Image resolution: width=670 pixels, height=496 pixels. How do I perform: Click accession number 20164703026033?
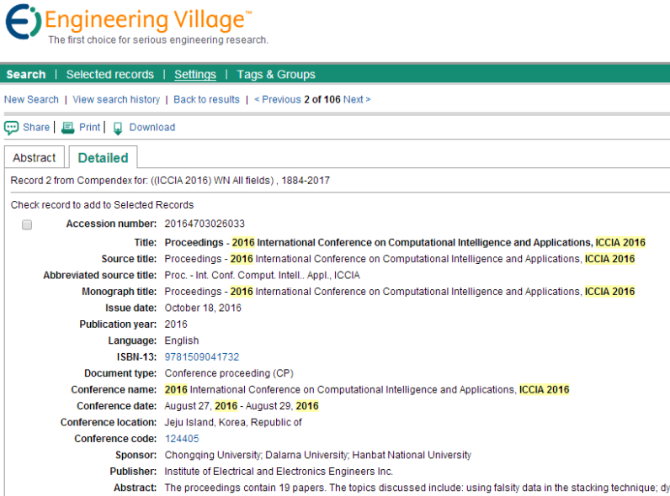[x=205, y=224]
